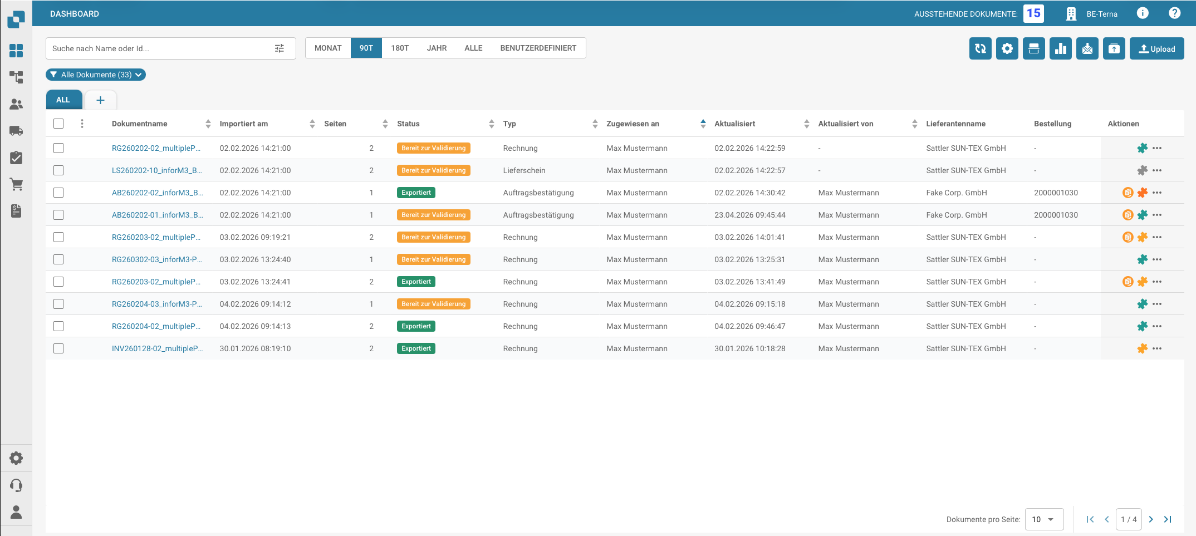Sort by the Importiert am column arrows
This screenshot has width=1196, height=536.
(x=312, y=124)
